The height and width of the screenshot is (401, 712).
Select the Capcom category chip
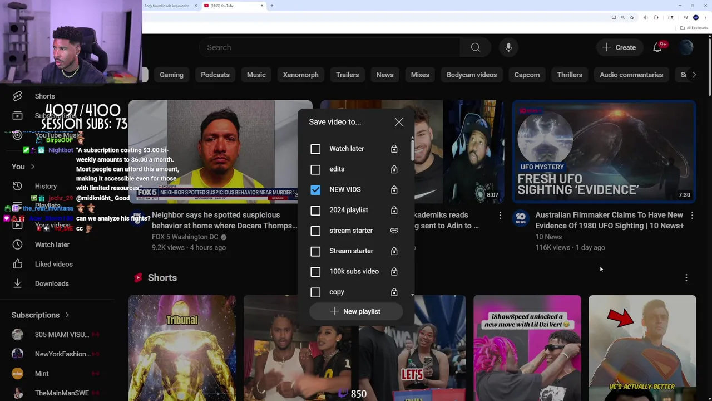tap(527, 75)
